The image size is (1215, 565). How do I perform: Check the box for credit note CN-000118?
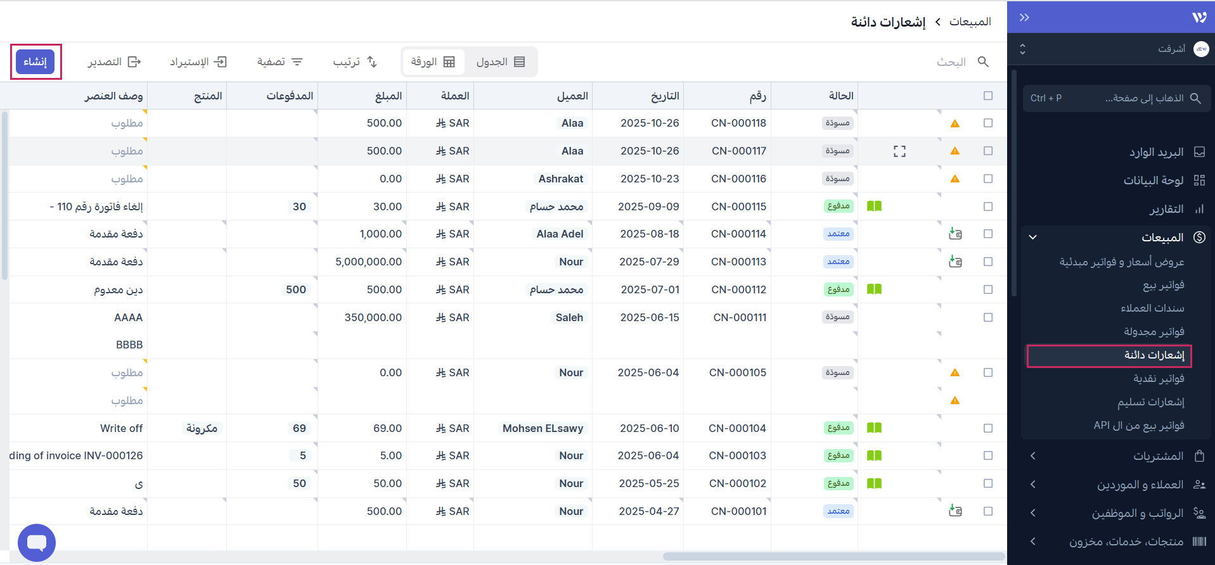click(987, 124)
